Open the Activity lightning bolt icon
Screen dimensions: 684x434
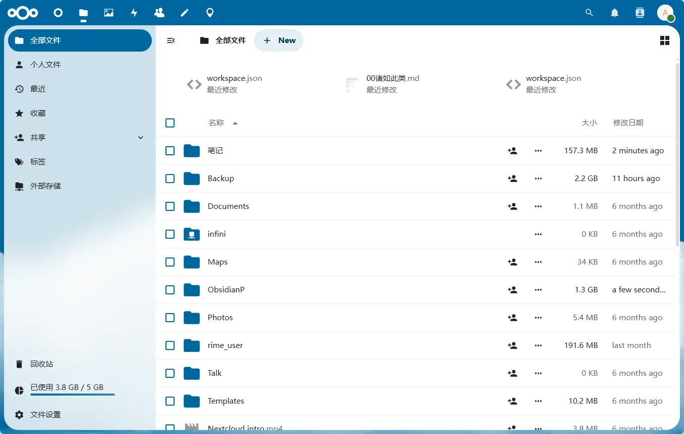[x=134, y=13]
